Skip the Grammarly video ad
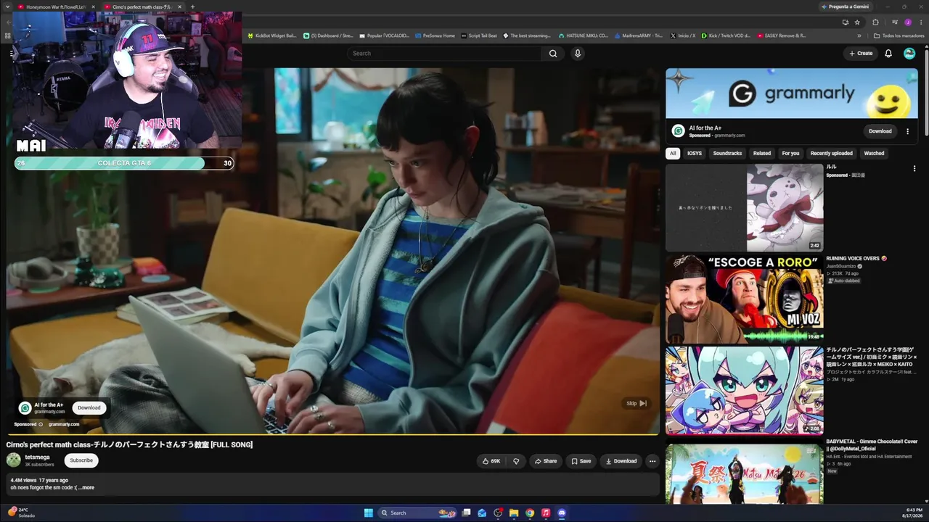 (x=637, y=403)
